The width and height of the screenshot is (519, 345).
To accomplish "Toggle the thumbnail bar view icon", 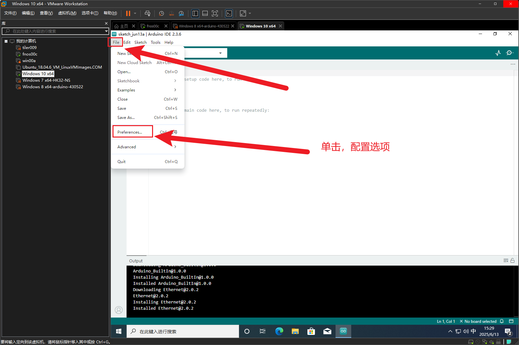I will point(205,13).
